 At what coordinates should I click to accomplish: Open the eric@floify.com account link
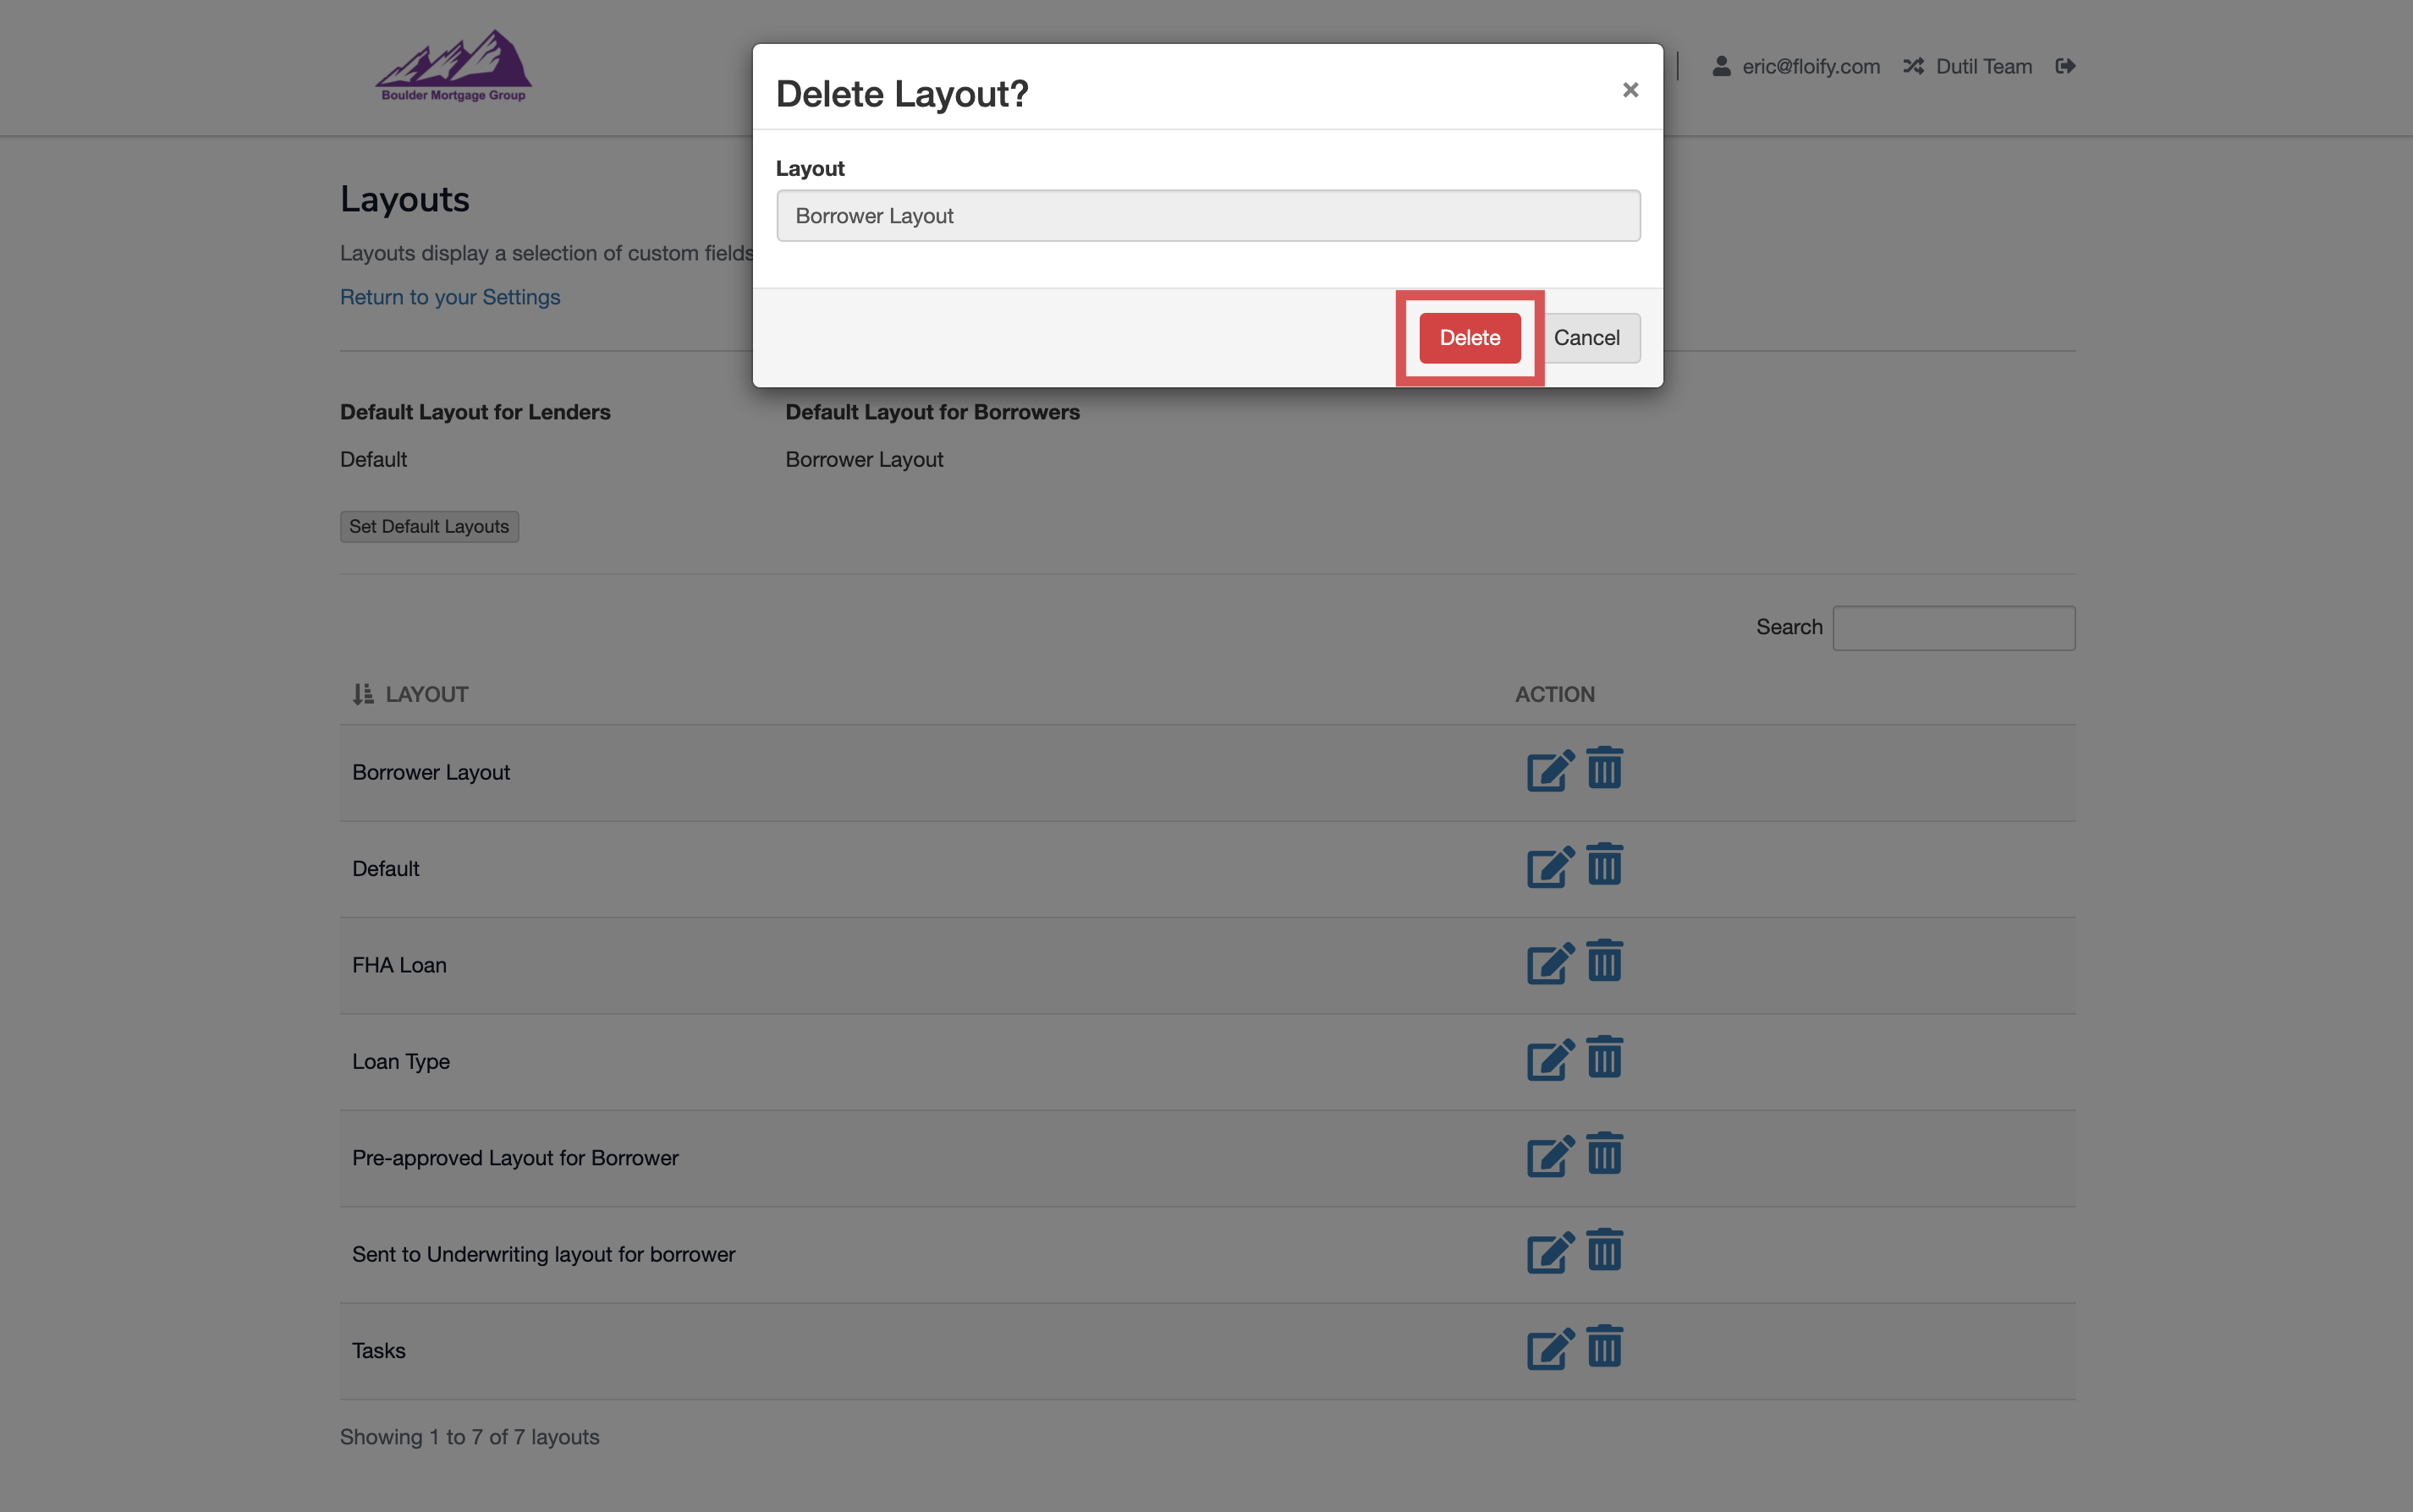coord(1811,66)
